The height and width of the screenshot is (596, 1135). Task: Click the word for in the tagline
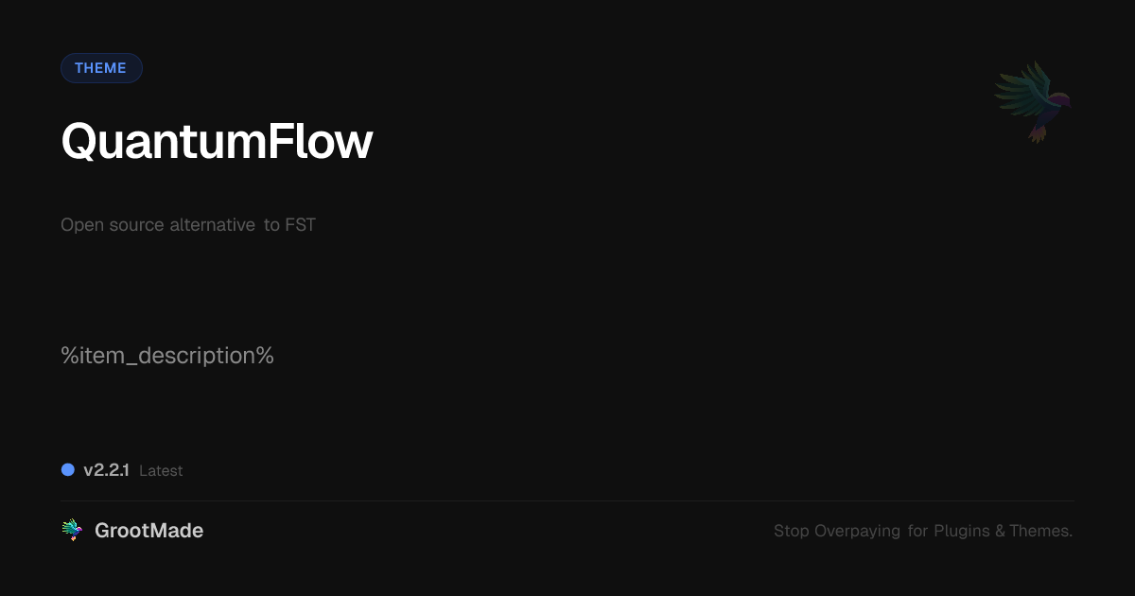[917, 531]
